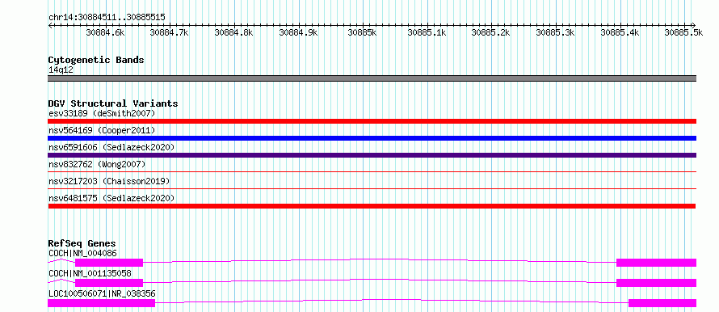719x312 pixels.
Task: Select the 30885.2k ruler position
Action: (491, 32)
